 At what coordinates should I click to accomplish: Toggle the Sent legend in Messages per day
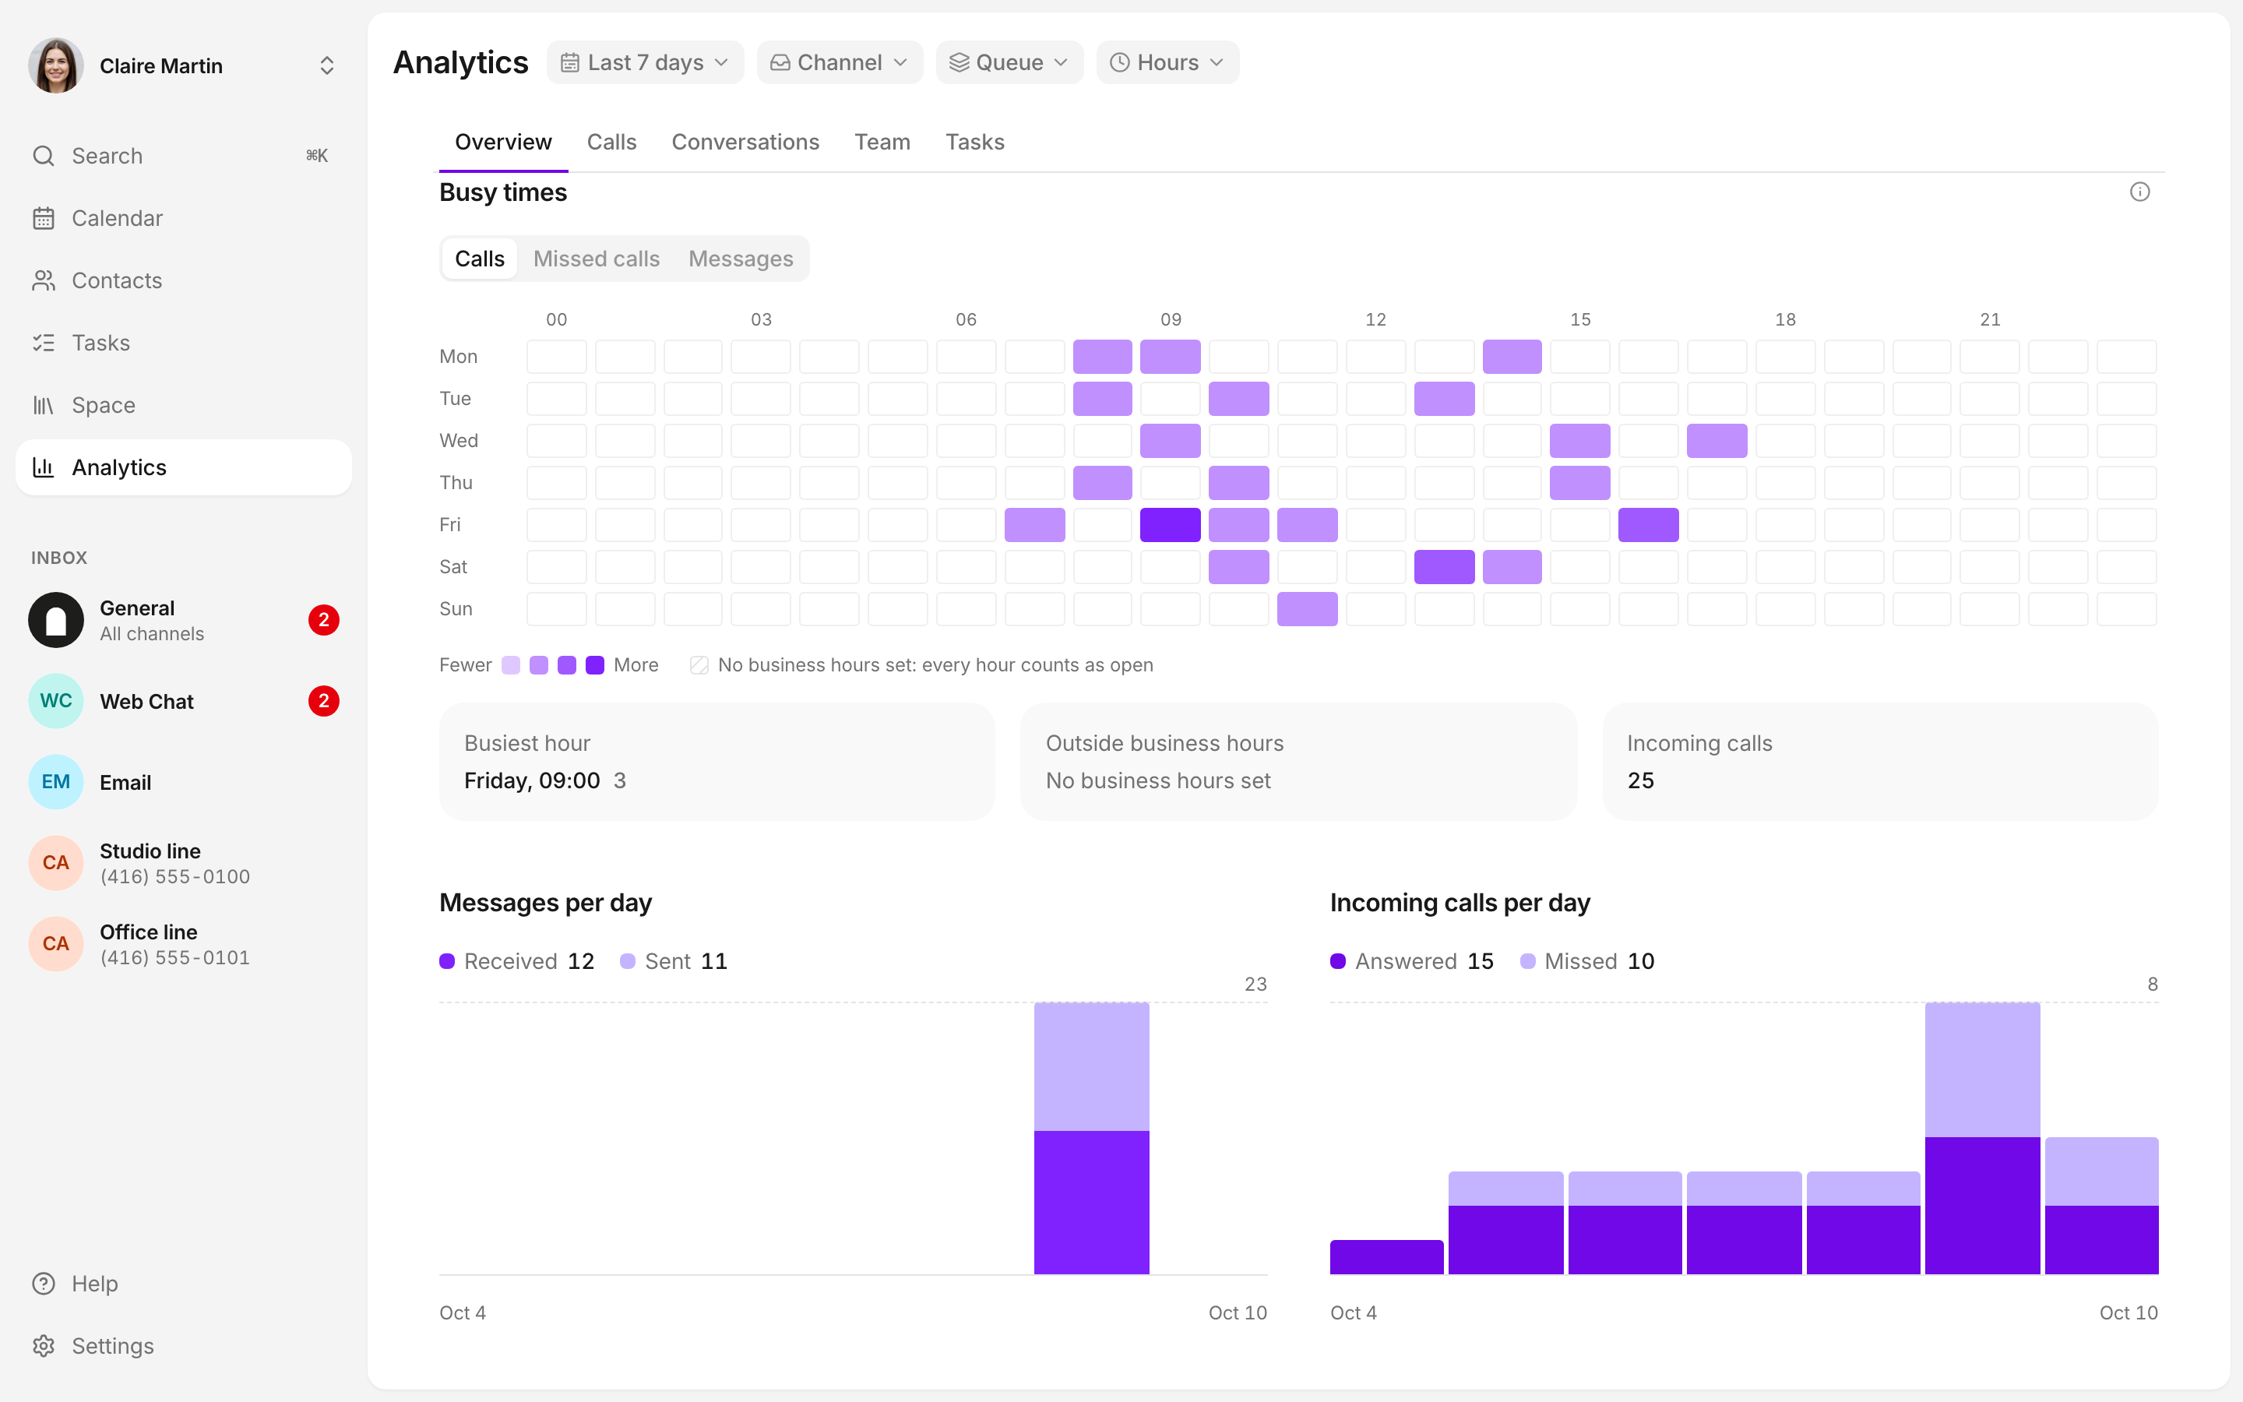click(673, 962)
